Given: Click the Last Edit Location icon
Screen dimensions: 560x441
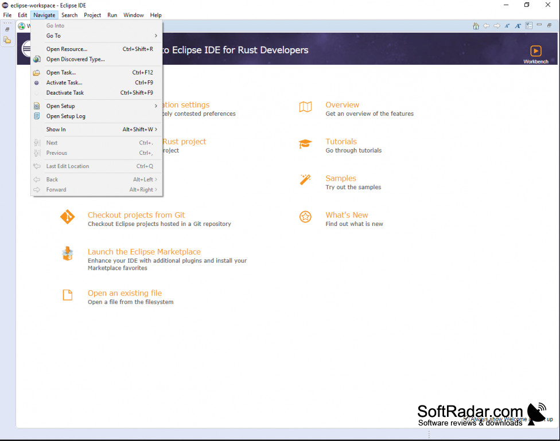Looking at the screenshot, I should pyautogui.click(x=37, y=166).
